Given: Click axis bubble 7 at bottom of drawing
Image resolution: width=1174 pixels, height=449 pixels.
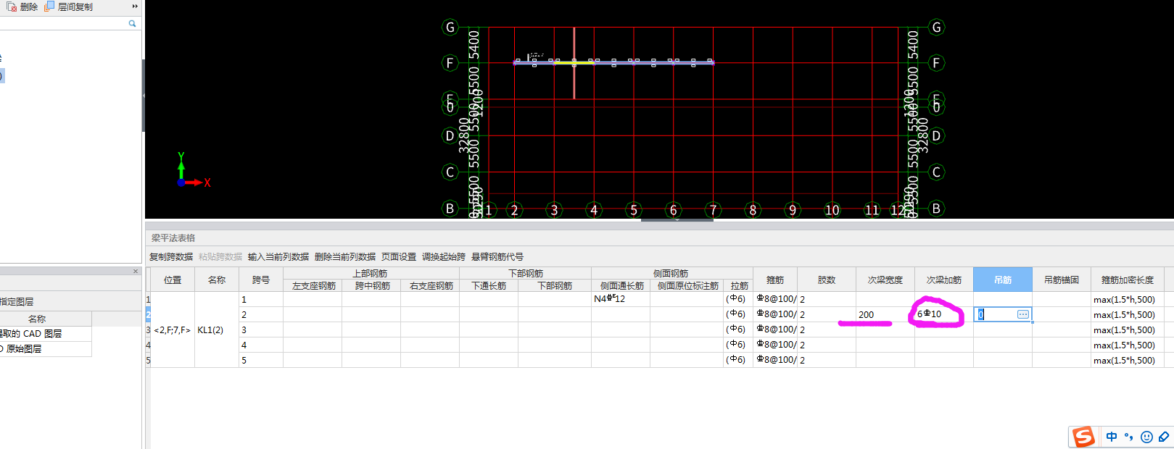Looking at the screenshot, I should coord(713,210).
